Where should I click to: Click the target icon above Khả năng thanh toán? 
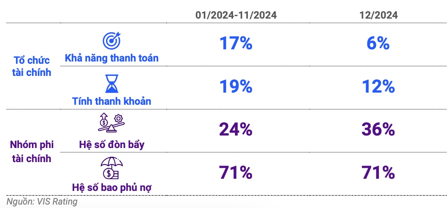(112, 40)
